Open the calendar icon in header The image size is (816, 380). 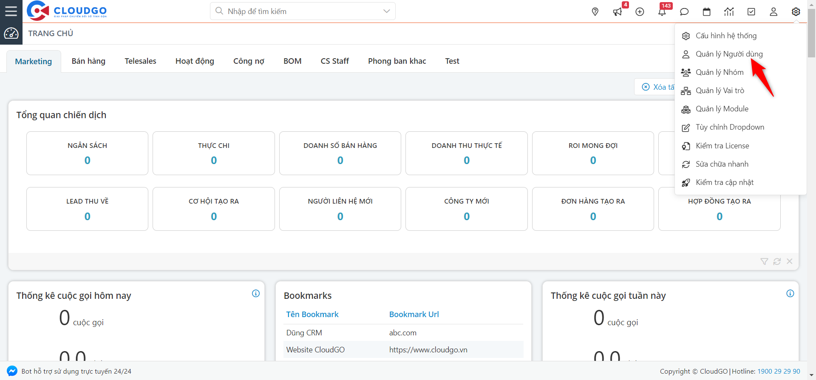[707, 12]
